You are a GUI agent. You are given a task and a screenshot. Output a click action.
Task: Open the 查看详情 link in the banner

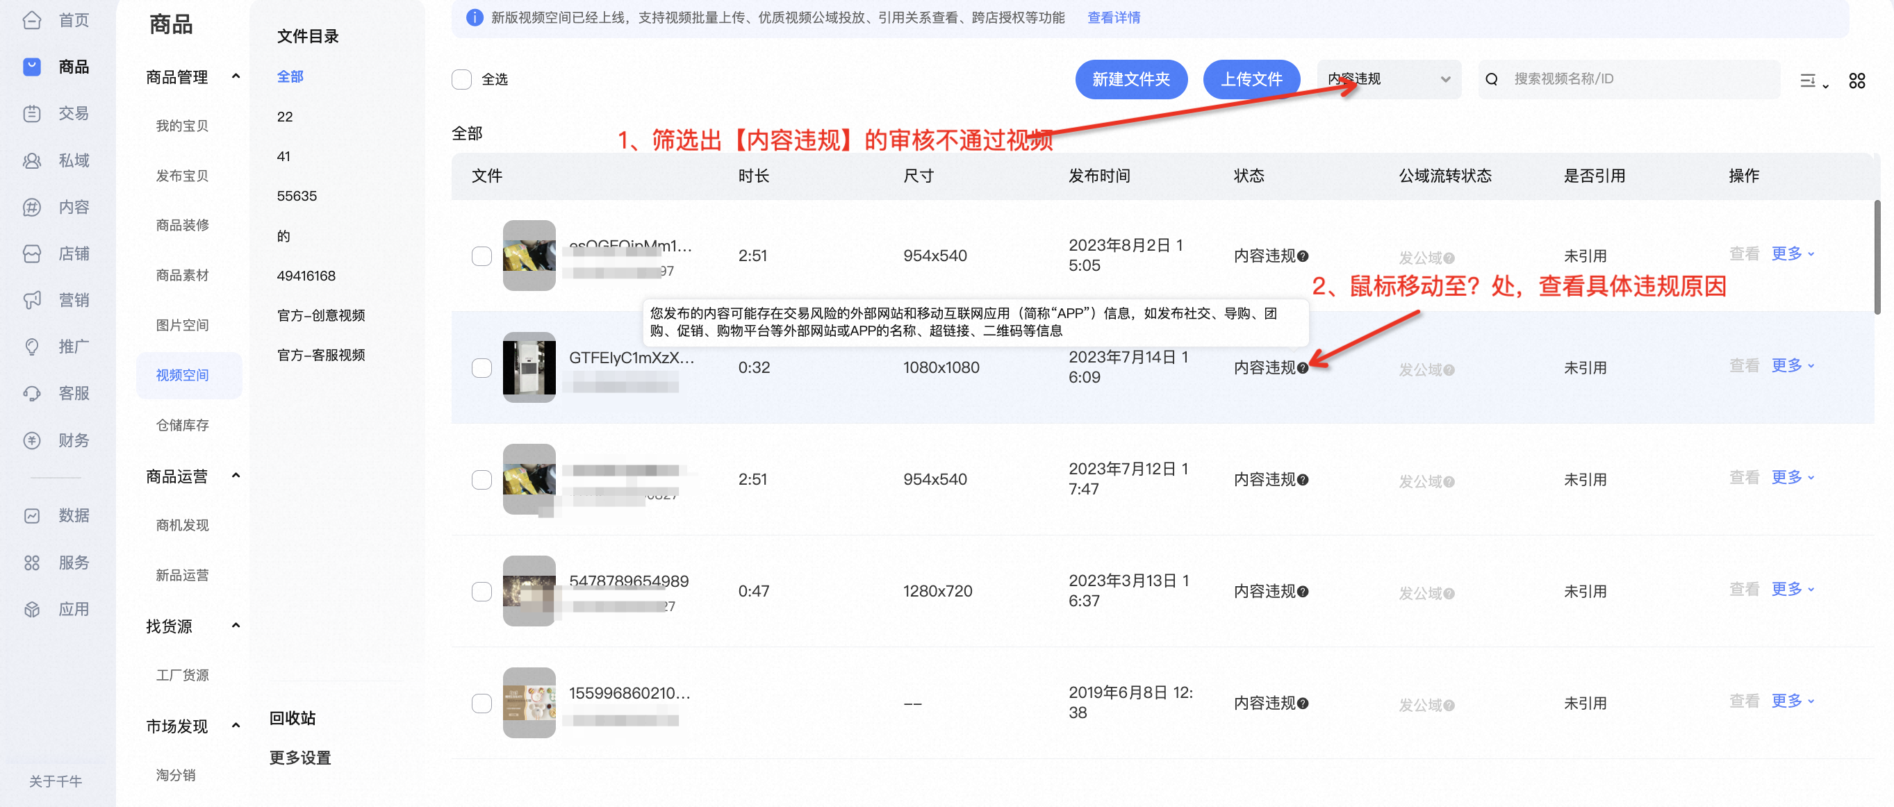tap(1113, 17)
